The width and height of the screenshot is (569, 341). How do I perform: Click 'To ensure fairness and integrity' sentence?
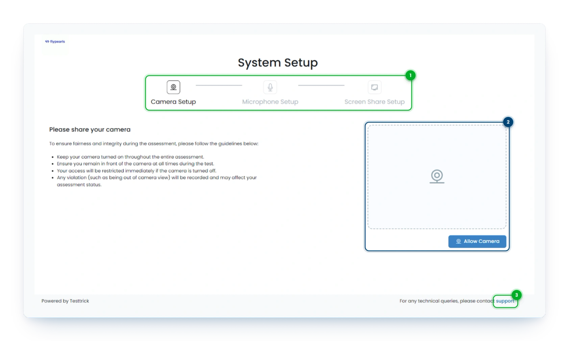pyautogui.click(x=154, y=144)
